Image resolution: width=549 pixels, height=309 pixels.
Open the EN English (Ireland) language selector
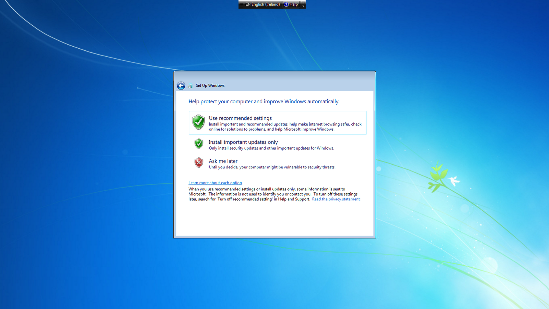click(262, 4)
